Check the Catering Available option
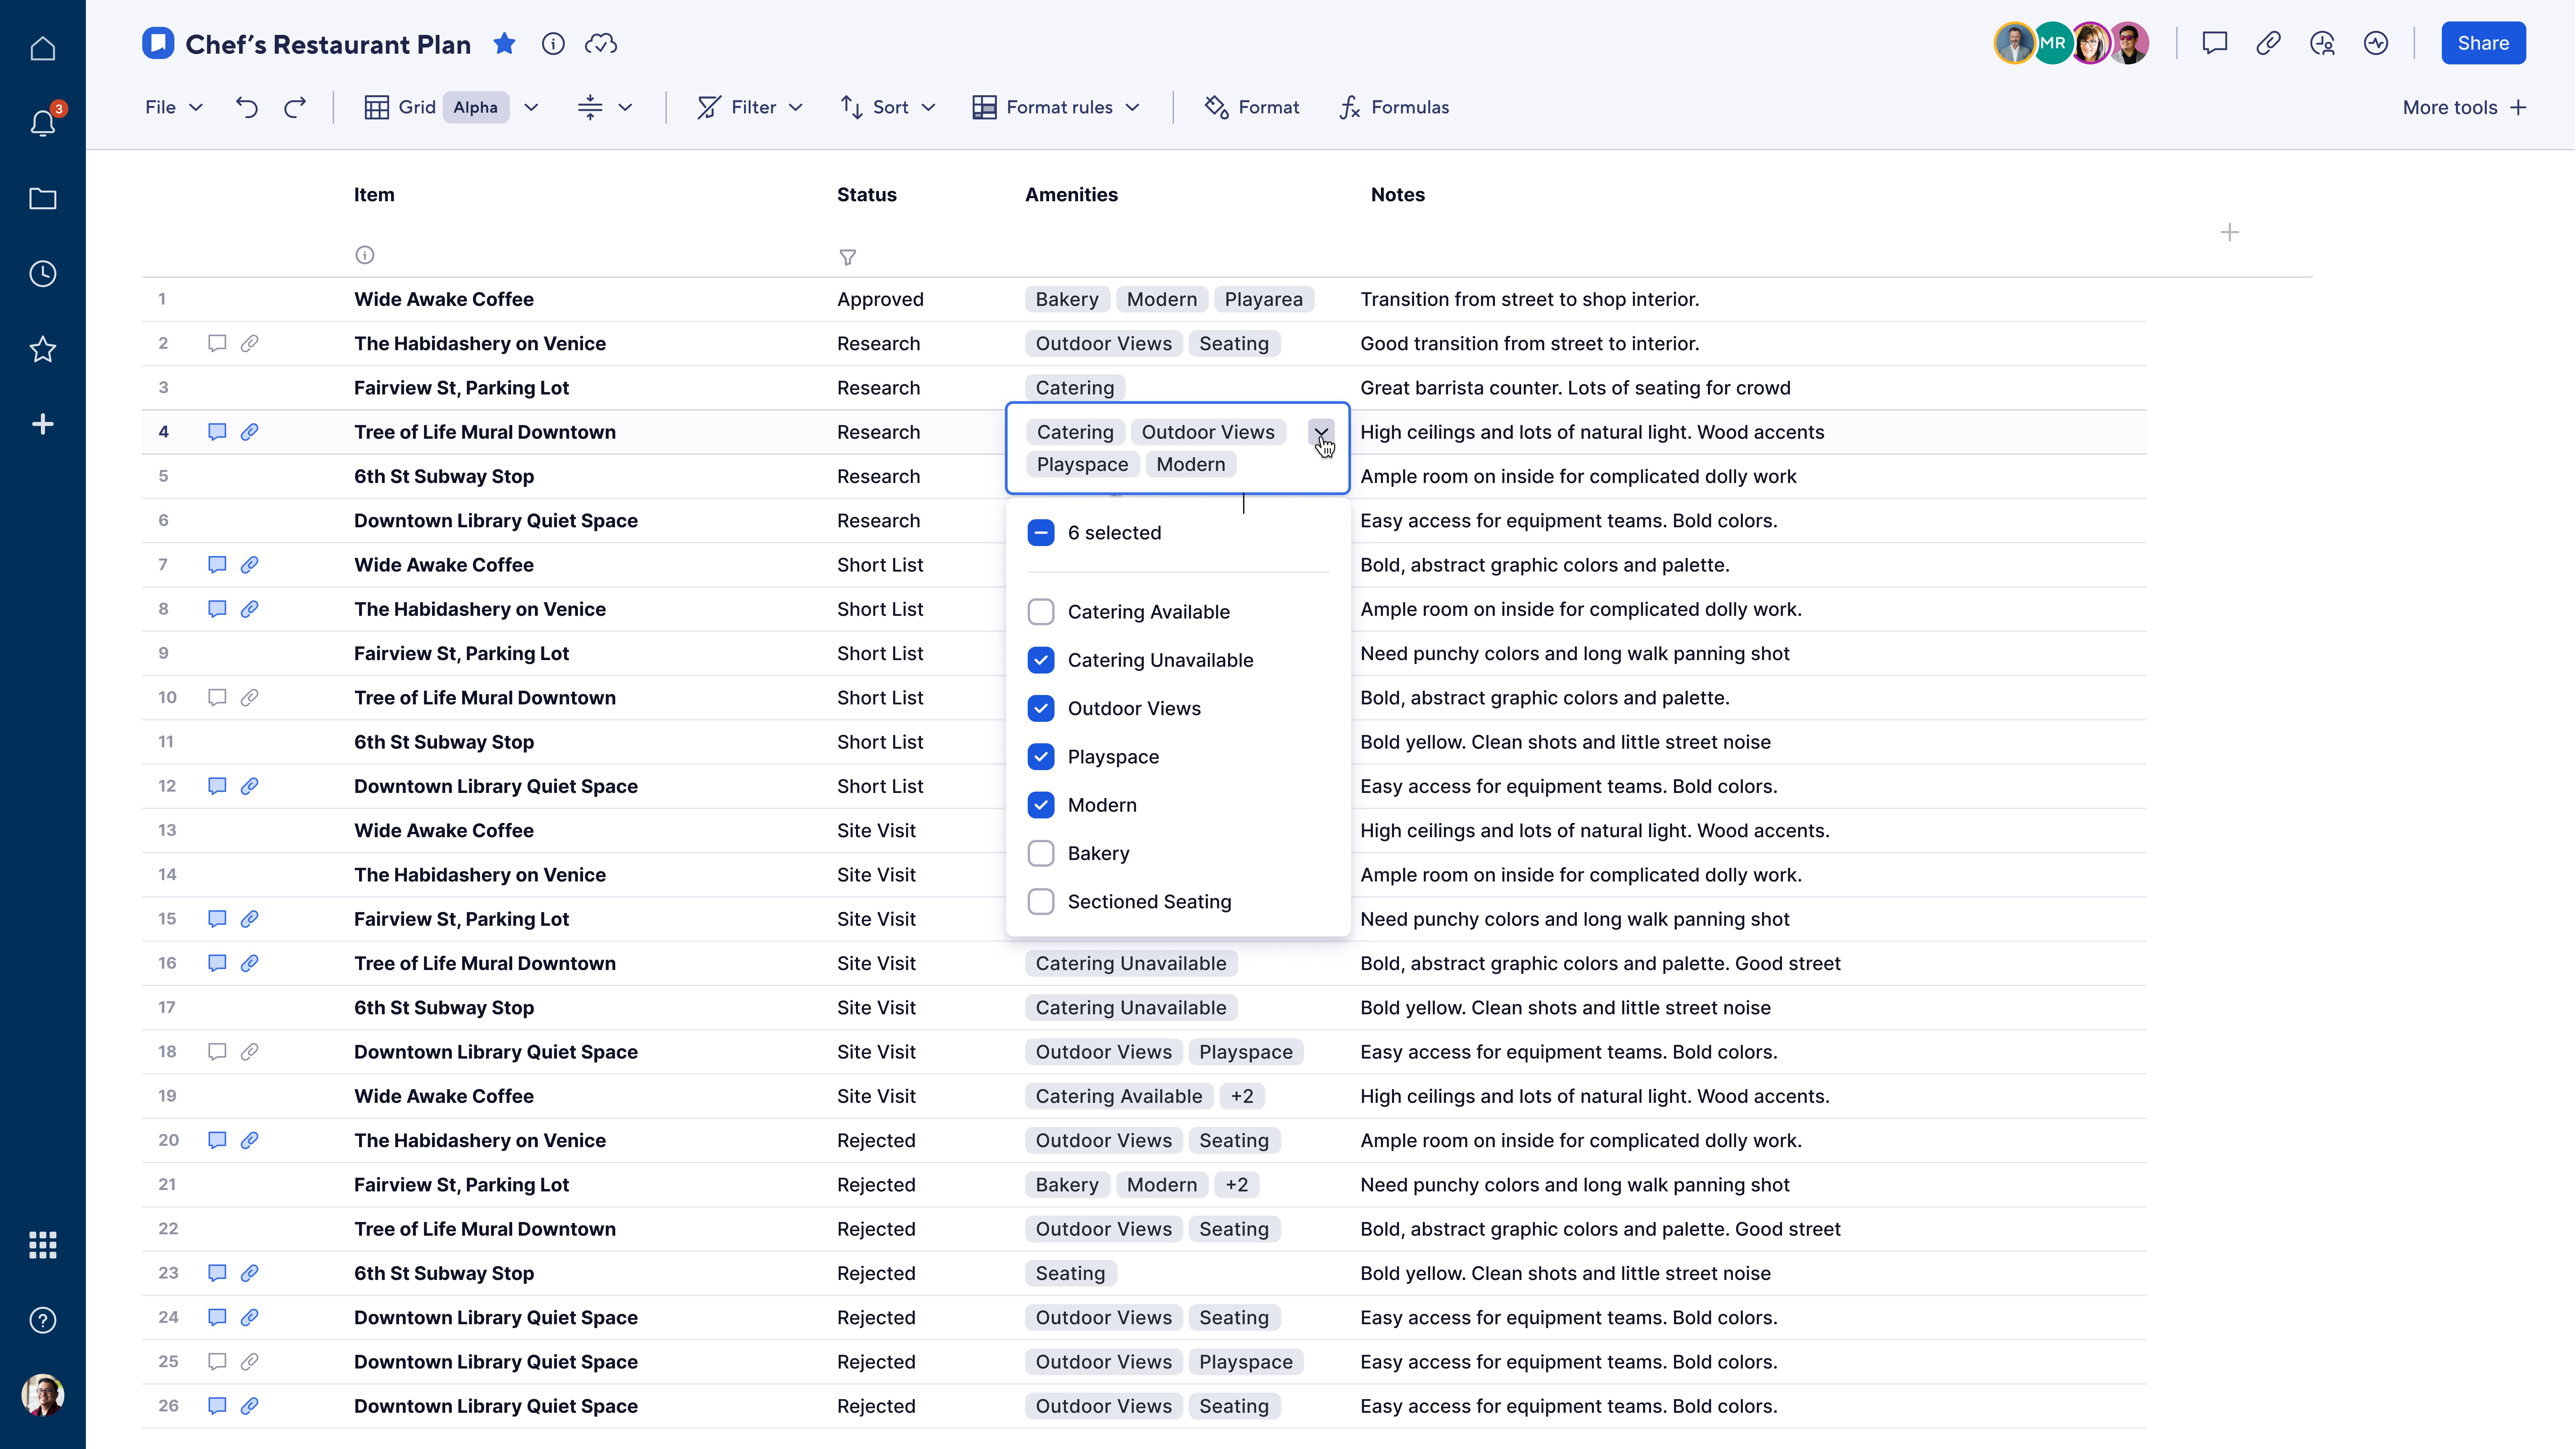This screenshot has width=2576, height=1449. (x=1041, y=612)
